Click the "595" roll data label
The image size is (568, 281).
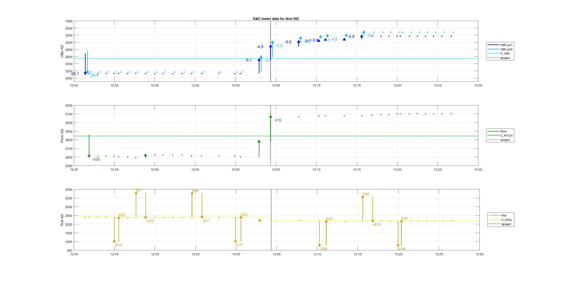click(x=366, y=194)
